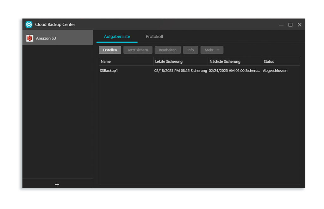Click the Abgeschlossen status of S3Backup1
324x209 pixels.
tap(275, 71)
